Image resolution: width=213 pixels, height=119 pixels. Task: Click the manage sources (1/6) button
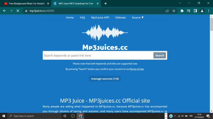[x=105, y=79]
